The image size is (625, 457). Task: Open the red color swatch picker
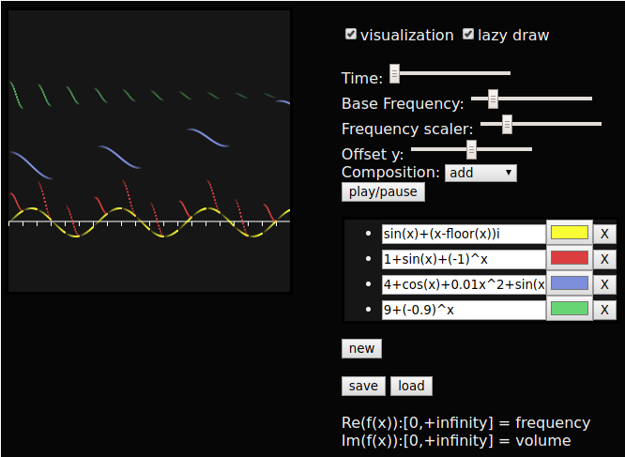point(570,258)
